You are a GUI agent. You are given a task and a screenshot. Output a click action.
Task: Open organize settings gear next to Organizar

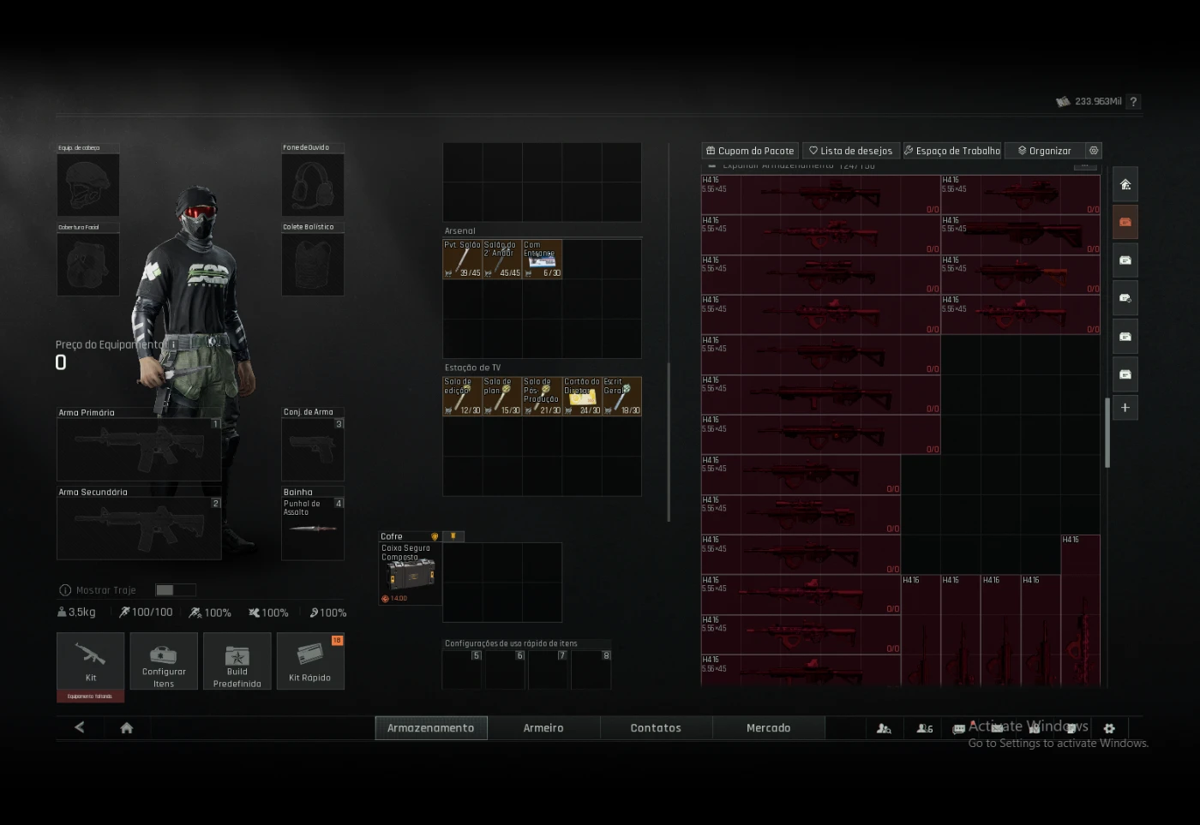pyautogui.click(x=1094, y=151)
